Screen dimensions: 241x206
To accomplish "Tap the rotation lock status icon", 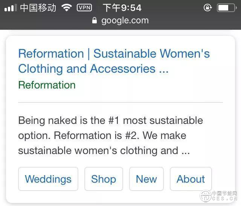I will (207, 8).
